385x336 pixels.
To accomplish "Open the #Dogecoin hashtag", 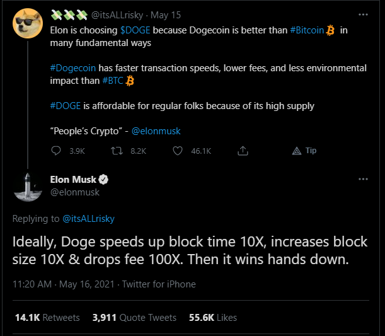I will (73, 68).
